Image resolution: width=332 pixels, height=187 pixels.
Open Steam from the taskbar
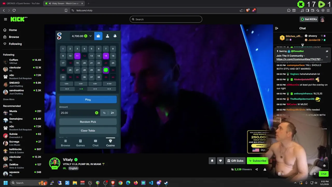(x=166, y=183)
